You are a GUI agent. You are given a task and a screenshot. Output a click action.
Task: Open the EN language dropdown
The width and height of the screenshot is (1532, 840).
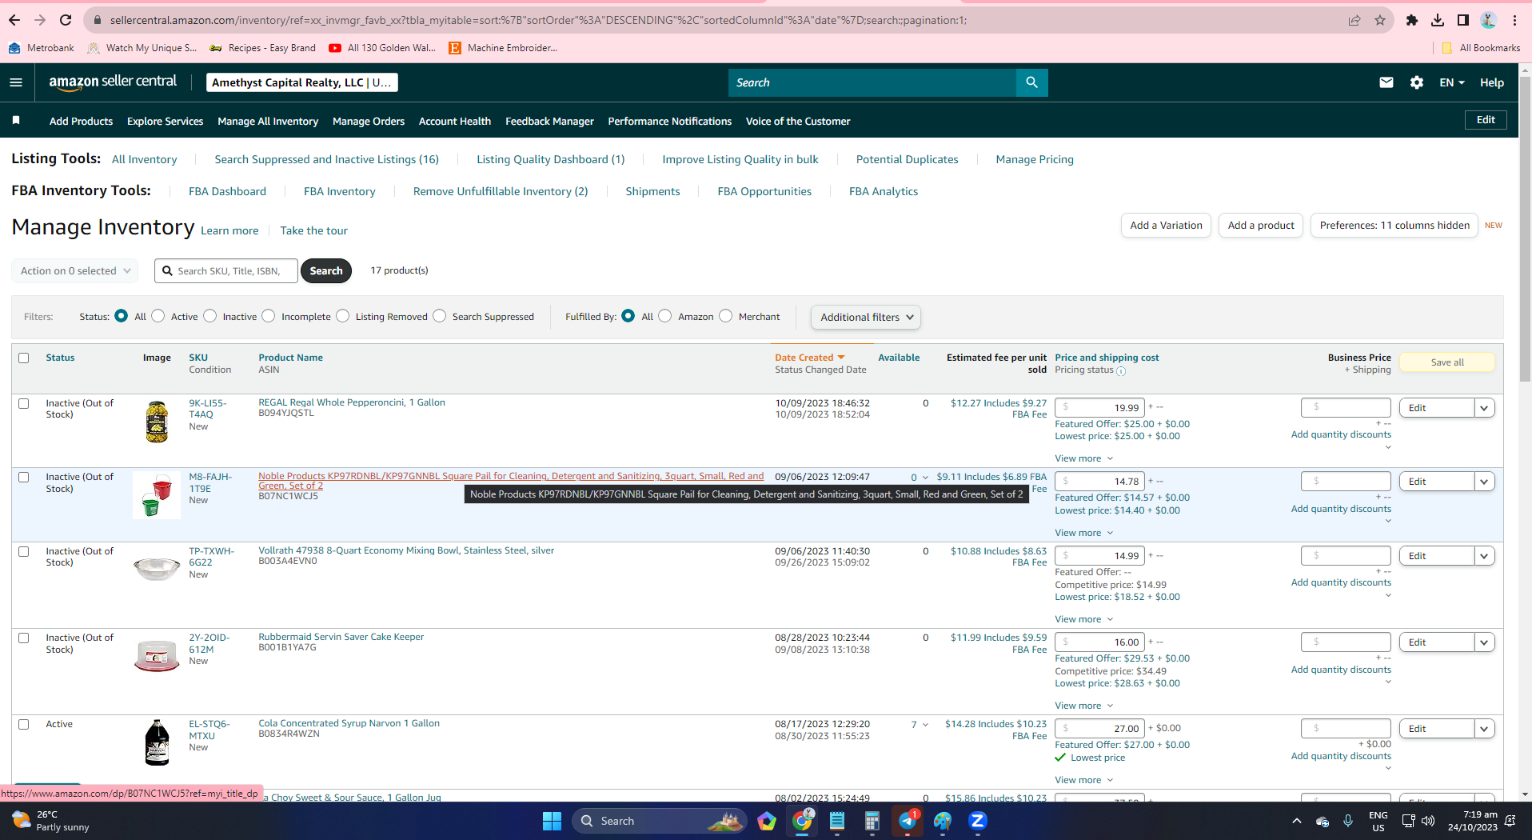point(1452,82)
